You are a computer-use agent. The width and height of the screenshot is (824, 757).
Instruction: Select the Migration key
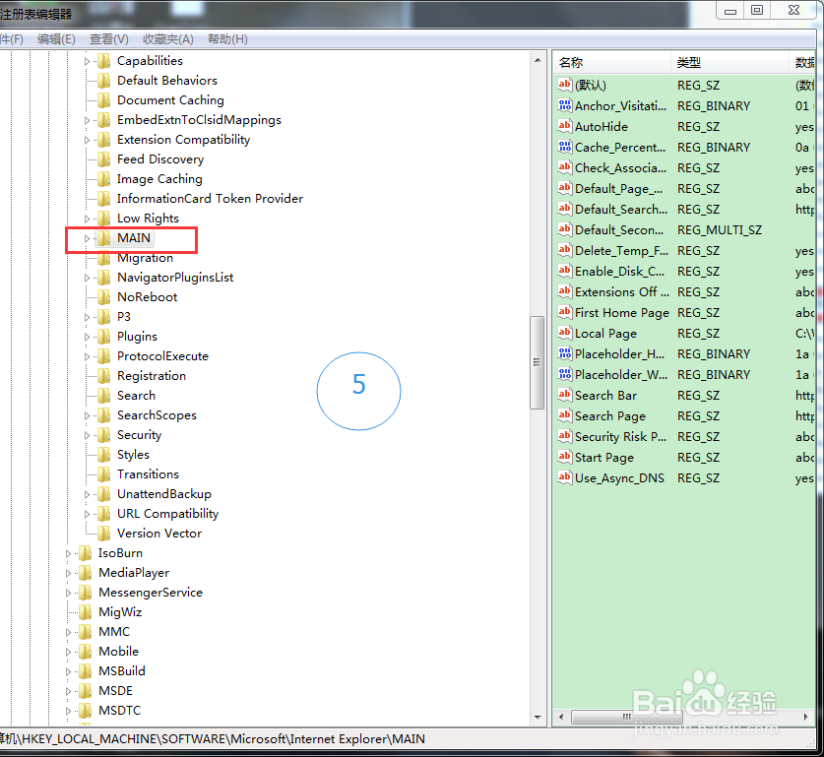[x=145, y=258]
